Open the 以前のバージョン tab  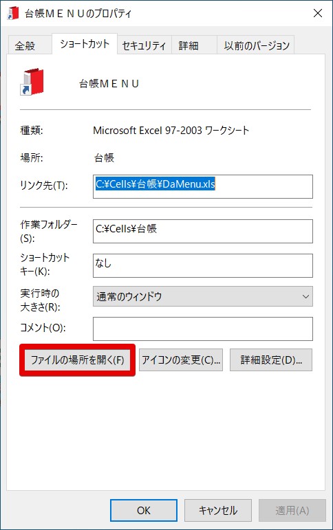coord(256,45)
